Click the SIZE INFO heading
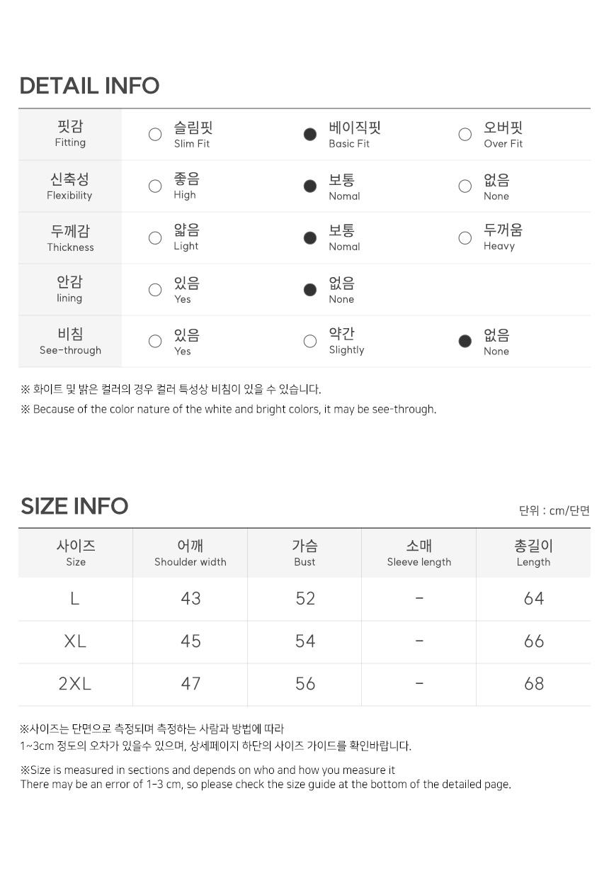609x876 pixels. 74,506
